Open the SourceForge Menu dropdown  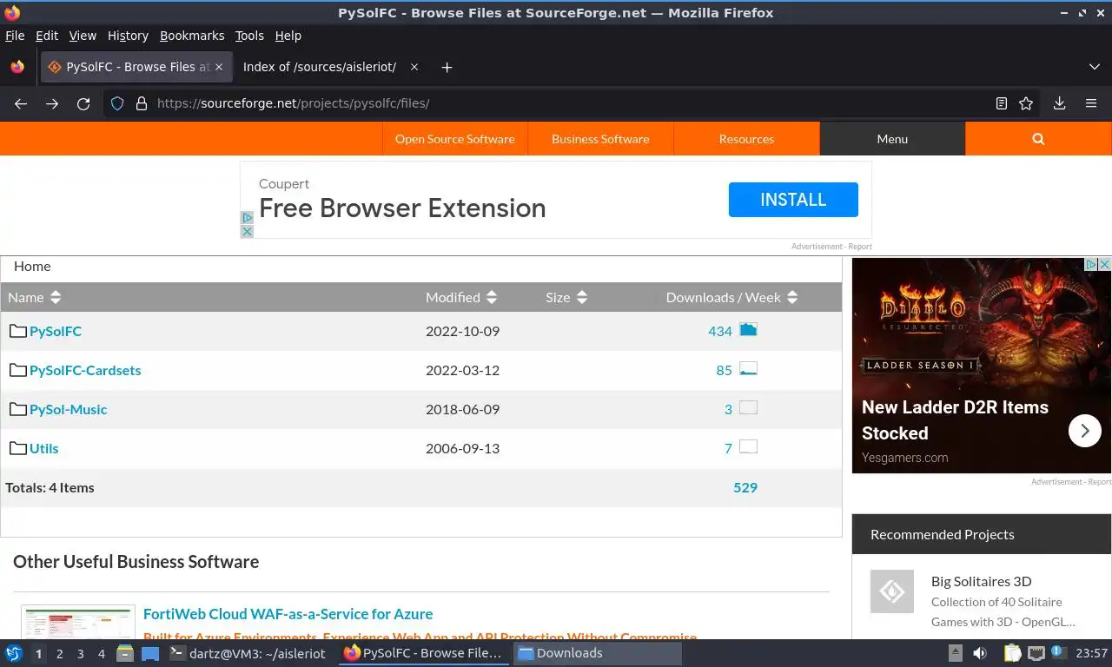(x=892, y=139)
